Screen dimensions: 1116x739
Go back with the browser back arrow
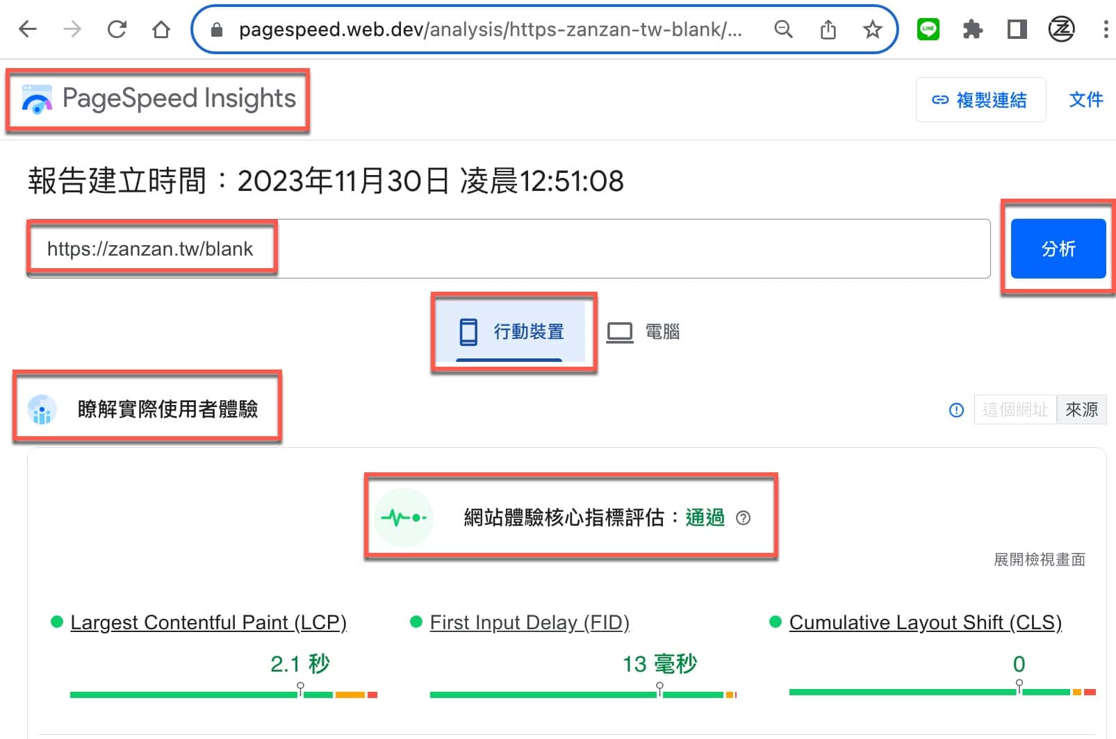[x=28, y=29]
